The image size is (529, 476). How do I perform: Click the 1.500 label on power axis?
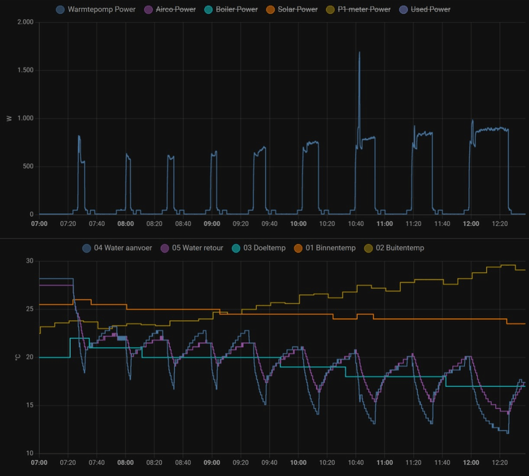pos(25,70)
